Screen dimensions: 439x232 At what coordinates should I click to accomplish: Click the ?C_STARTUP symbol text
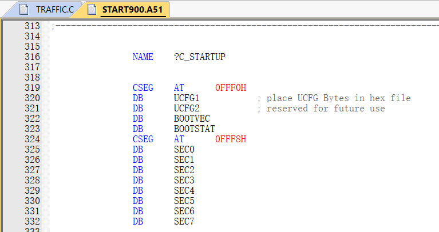(200, 57)
